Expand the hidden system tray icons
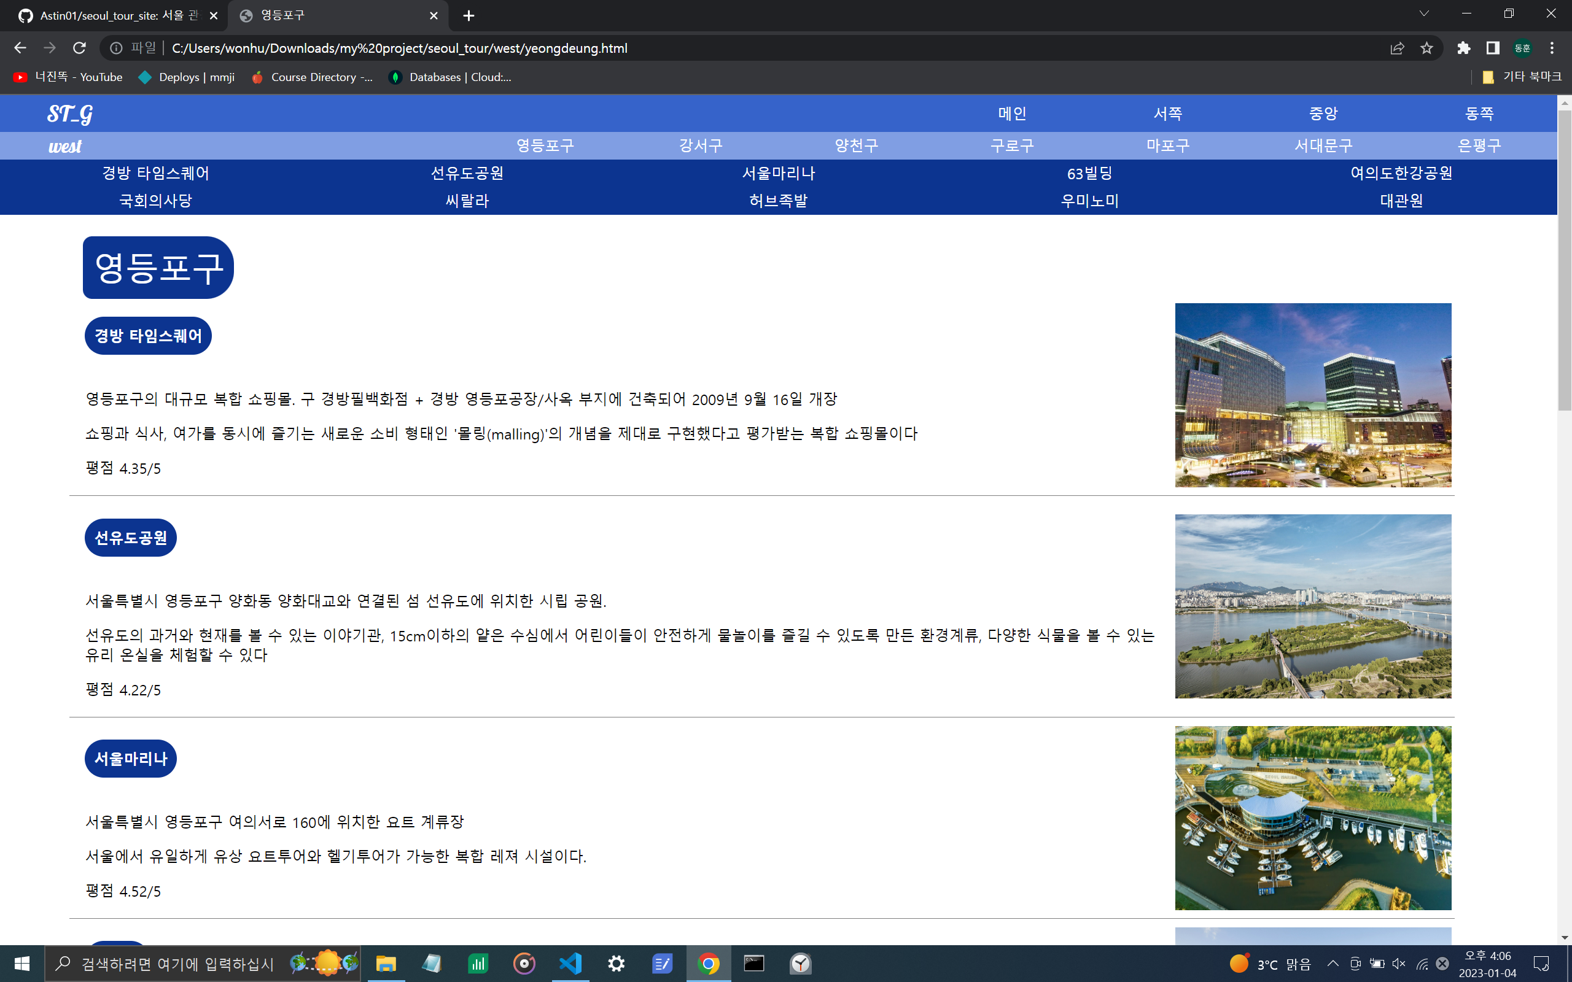Screen dimensions: 1572x982 pos(1333,963)
